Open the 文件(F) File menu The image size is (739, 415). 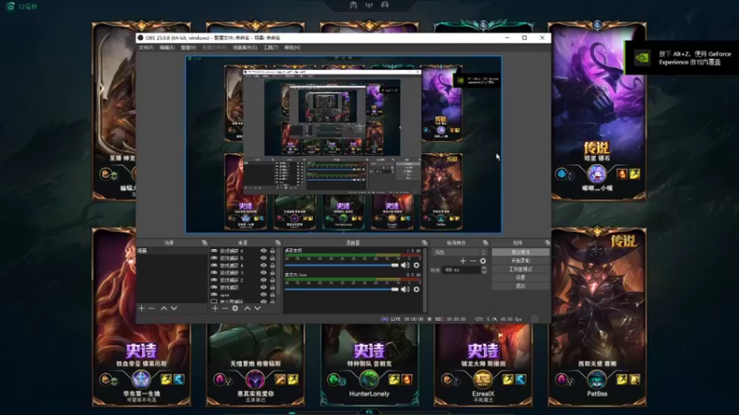(146, 48)
